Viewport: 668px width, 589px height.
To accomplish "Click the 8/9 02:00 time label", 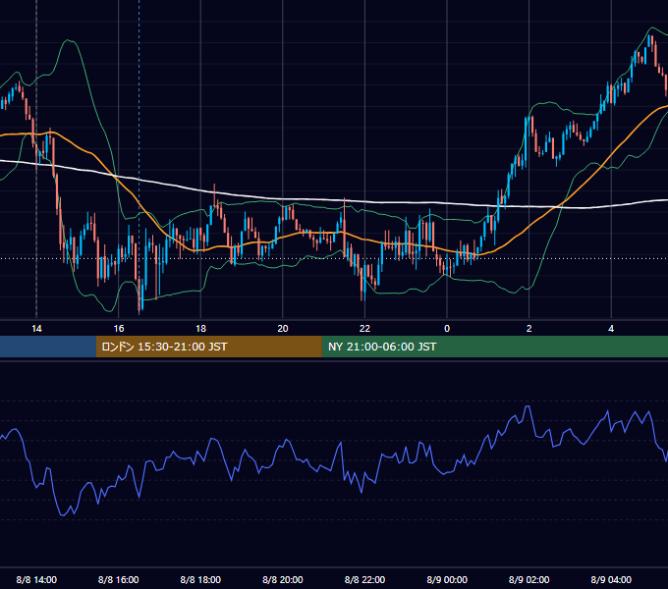I will pyautogui.click(x=529, y=579).
